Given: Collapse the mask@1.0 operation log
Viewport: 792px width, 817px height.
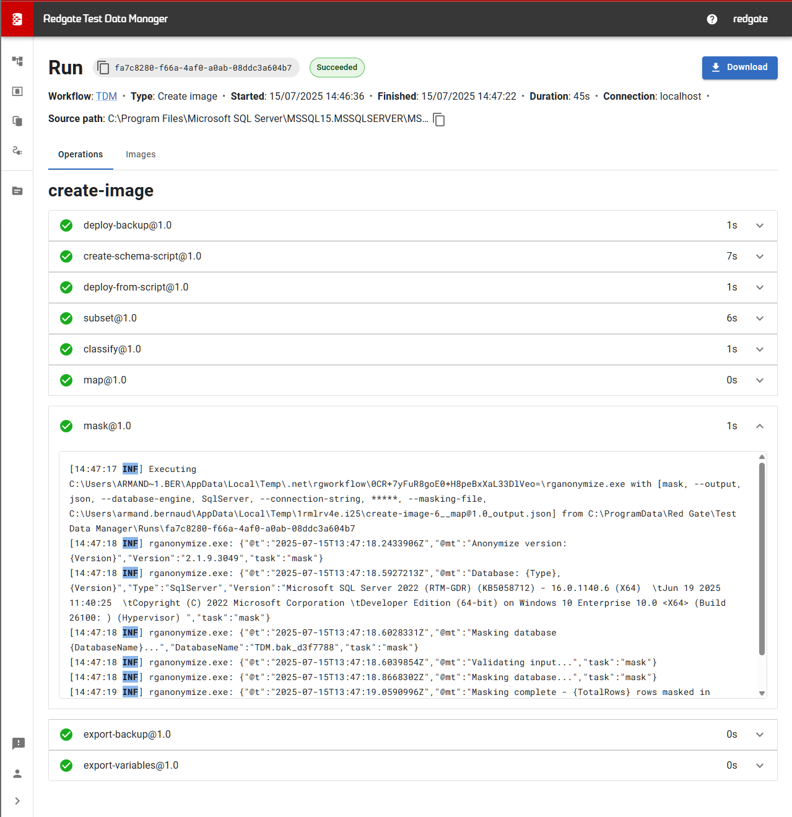Looking at the screenshot, I should pos(759,426).
